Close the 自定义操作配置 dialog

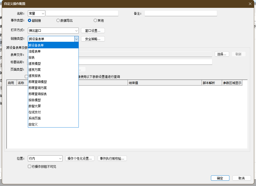(250, 4)
